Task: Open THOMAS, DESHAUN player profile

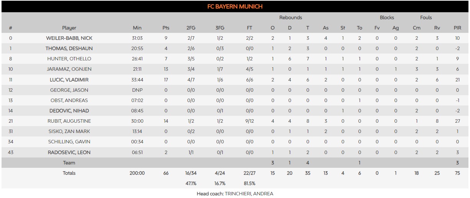Action: [x=69, y=49]
